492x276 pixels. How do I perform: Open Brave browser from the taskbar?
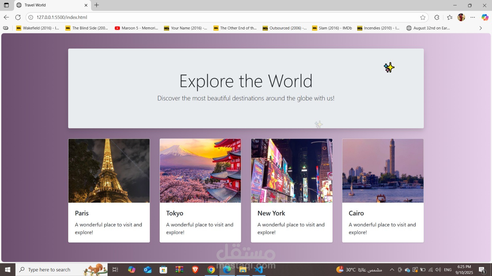195,270
